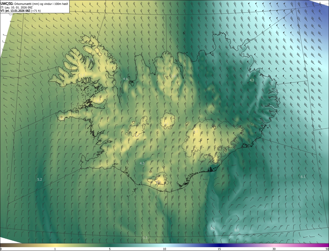
Task: Click the 6.1 value label on the map
Action: click(x=303, y=177)
